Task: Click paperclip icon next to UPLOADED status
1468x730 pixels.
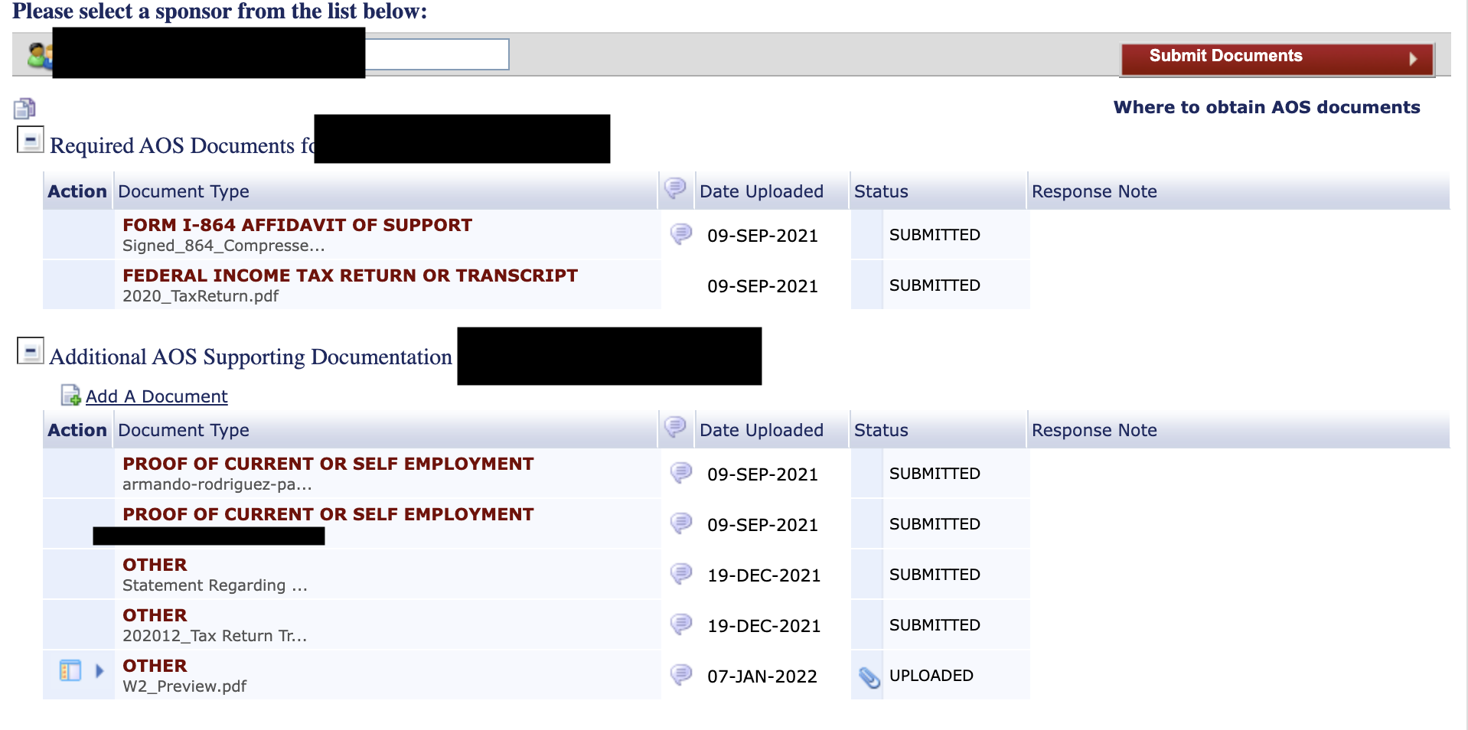Action: [x=869, y=676]
